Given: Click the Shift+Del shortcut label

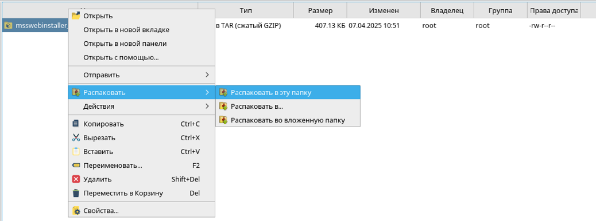Looking at the screenshot, I should coord(185,179).
